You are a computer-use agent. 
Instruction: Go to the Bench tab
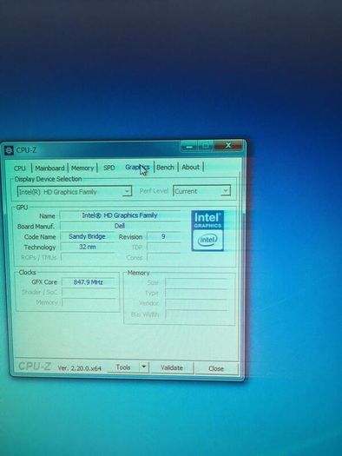pyautogui.click(x=165, y=168)
